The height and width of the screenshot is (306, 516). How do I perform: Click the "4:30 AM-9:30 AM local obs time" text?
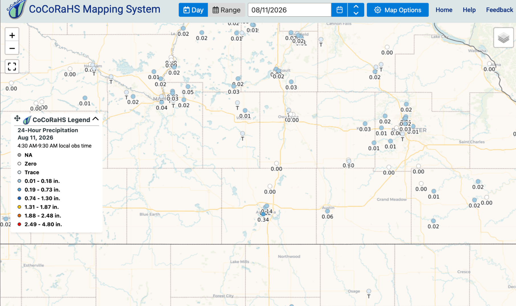pos(54,146)
